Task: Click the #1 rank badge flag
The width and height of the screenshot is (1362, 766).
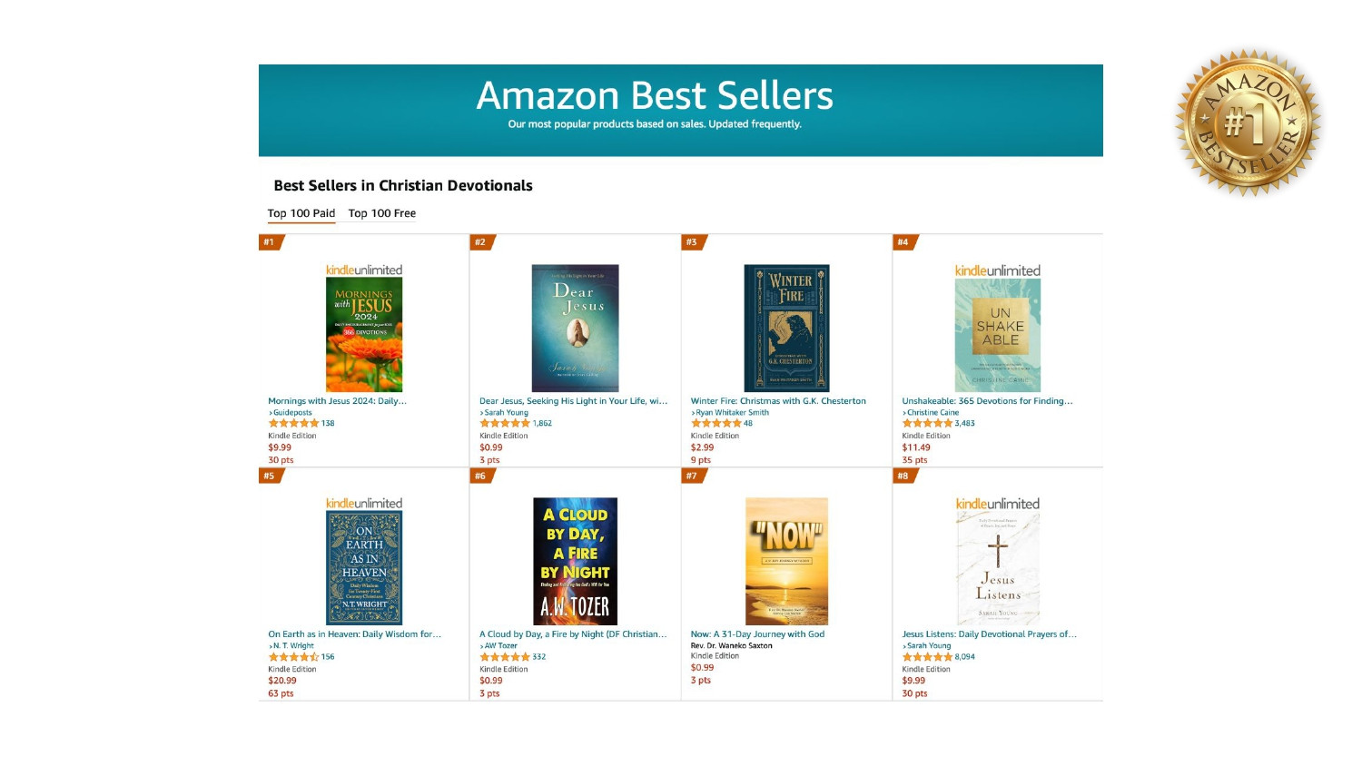Action: 271,242
